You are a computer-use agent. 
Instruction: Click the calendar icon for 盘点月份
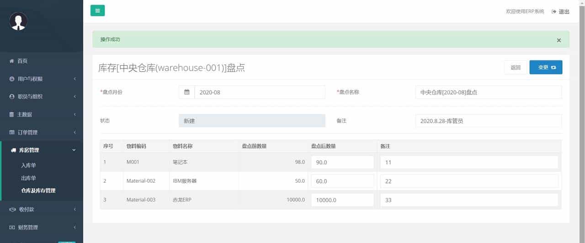186,92
